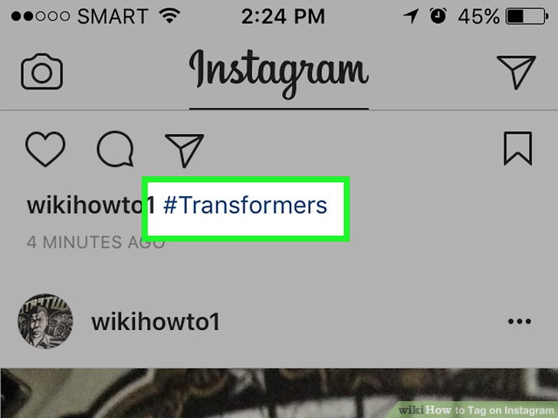Screen dimensions: 558x418
Task: Tap the 2:24 PM clock
Action: (x=284, y=16)
